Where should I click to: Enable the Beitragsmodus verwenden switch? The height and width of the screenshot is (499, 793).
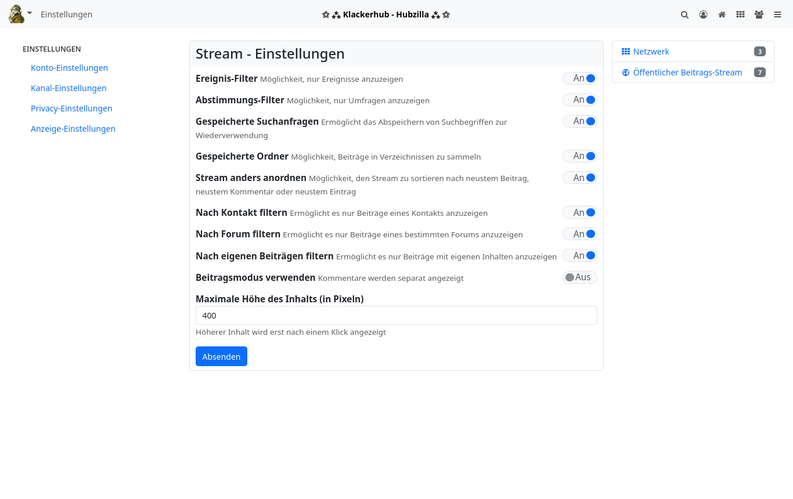[579, 277]
